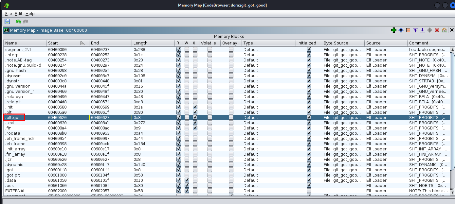Click the Expand Block Down icon
The width and height of the screenshot is (455, 204).
[x=423, y=30]
